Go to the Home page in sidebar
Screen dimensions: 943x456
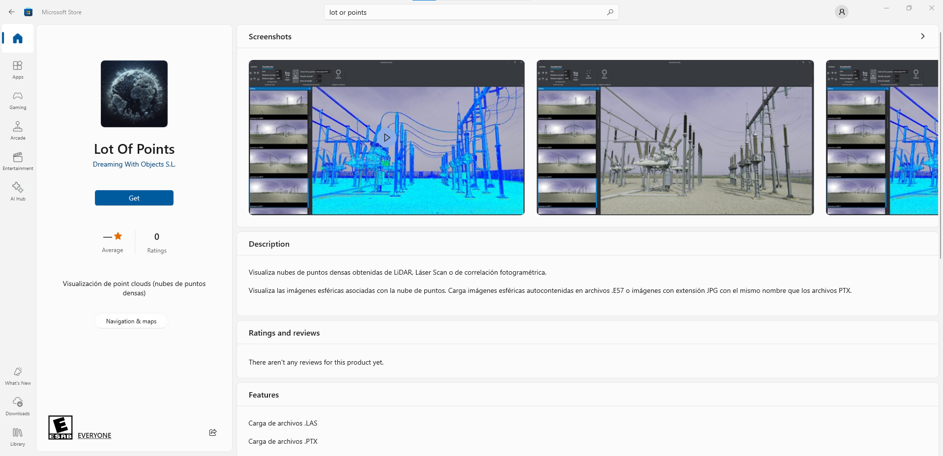(18, 38)
